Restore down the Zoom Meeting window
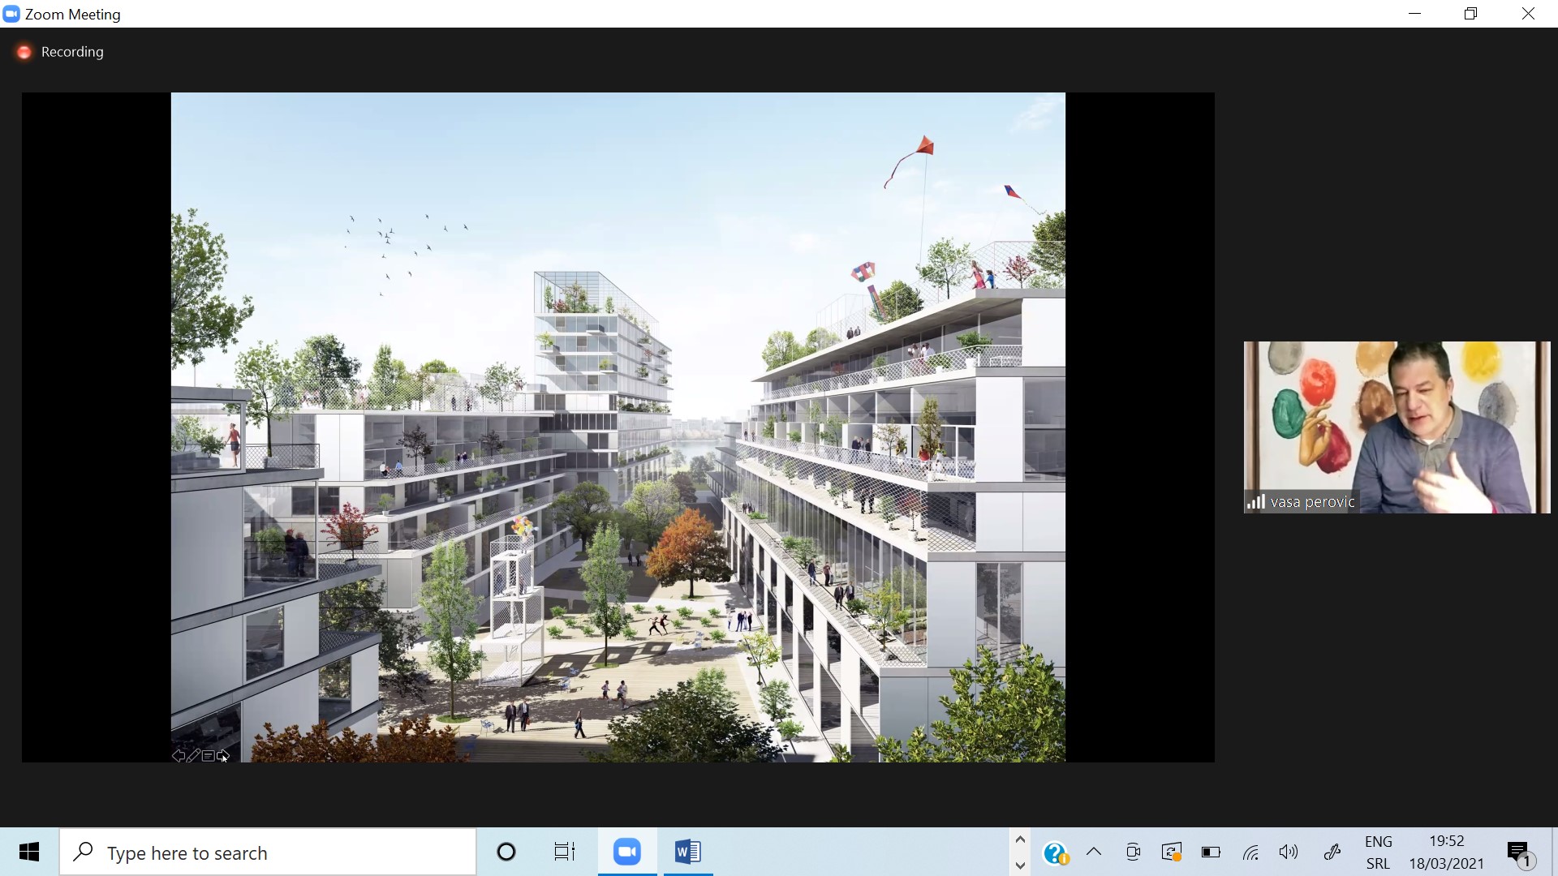Screen dimensions: 1558x876 (1471, 14)
